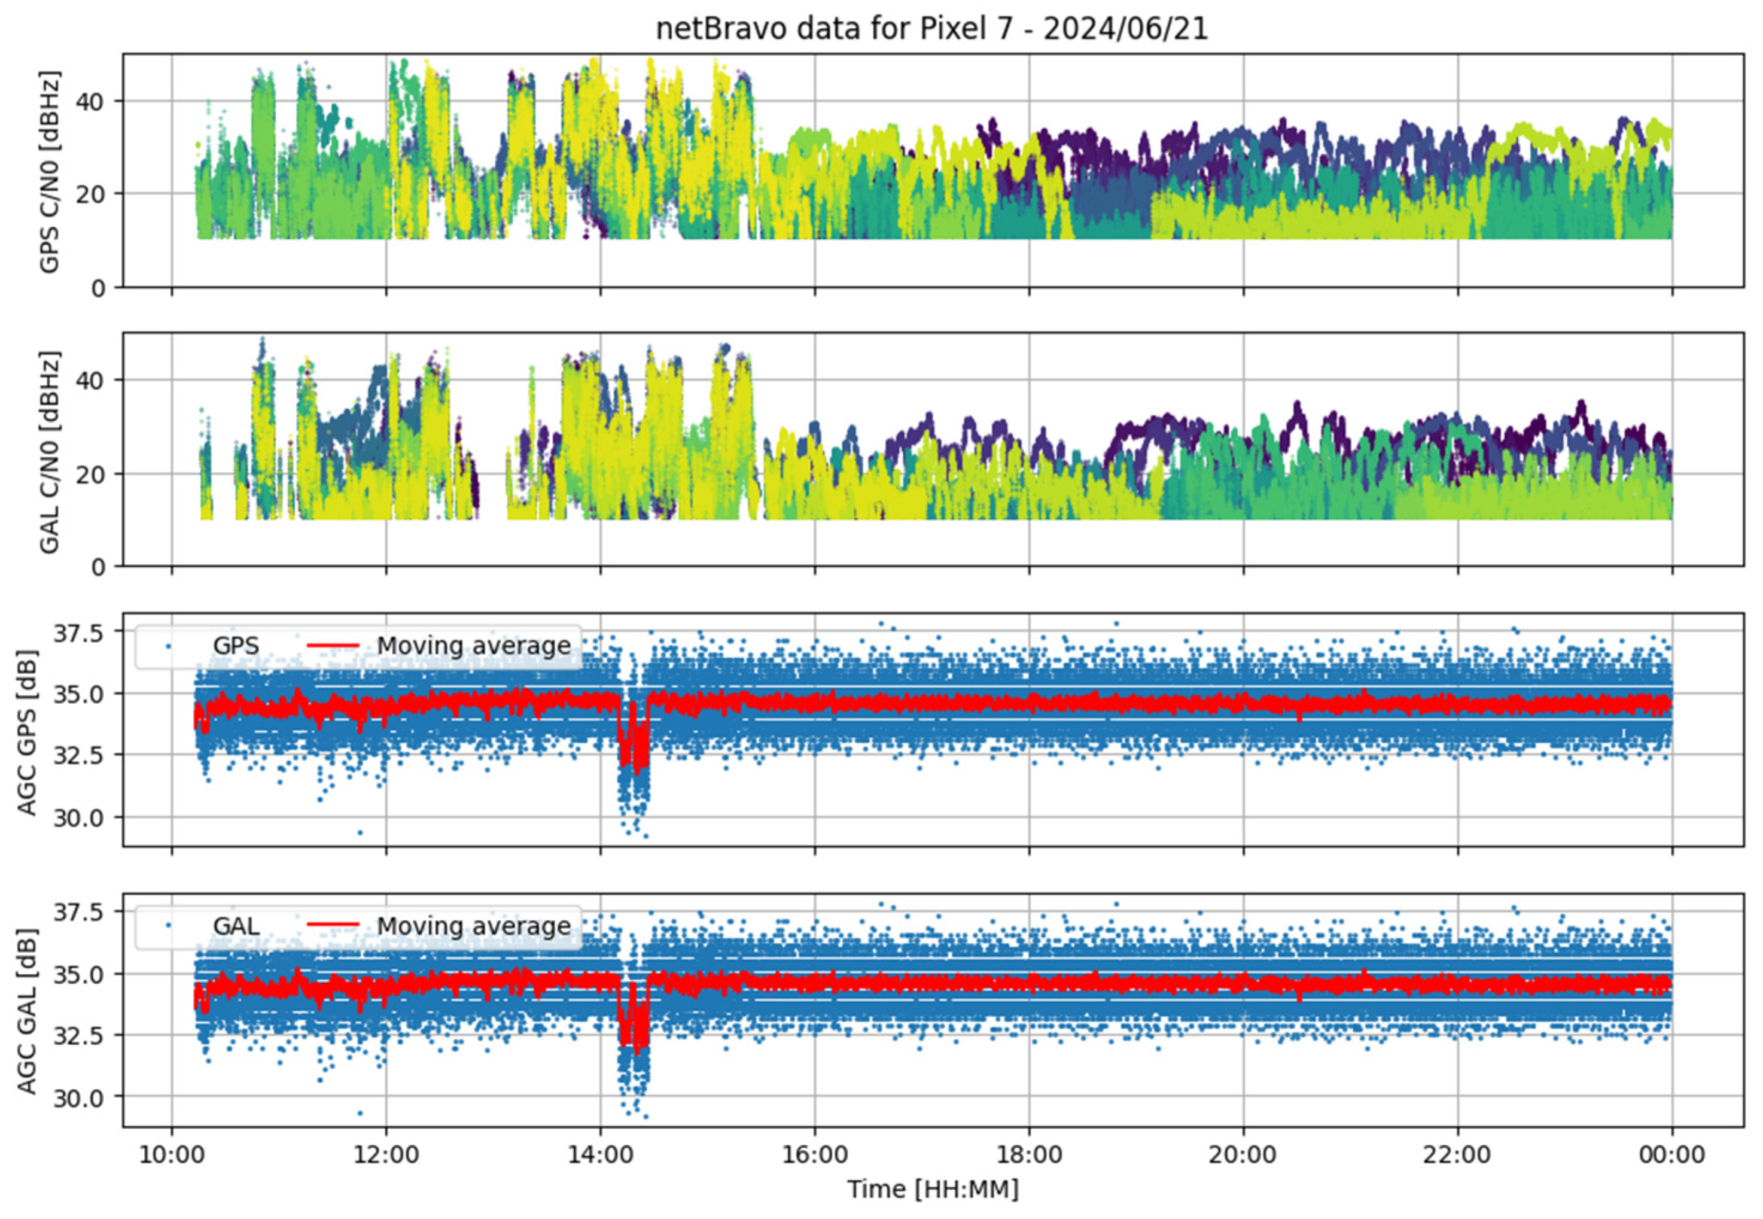The width and height of the screenshot is (1763, 1219).
Task: Click the 14:00 time tick label
Action: pos(600,1155)
